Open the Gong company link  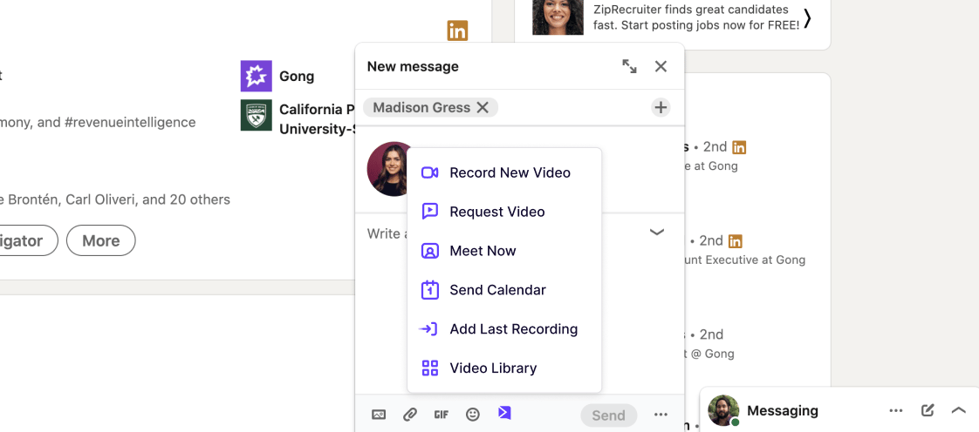click(297, 77)
